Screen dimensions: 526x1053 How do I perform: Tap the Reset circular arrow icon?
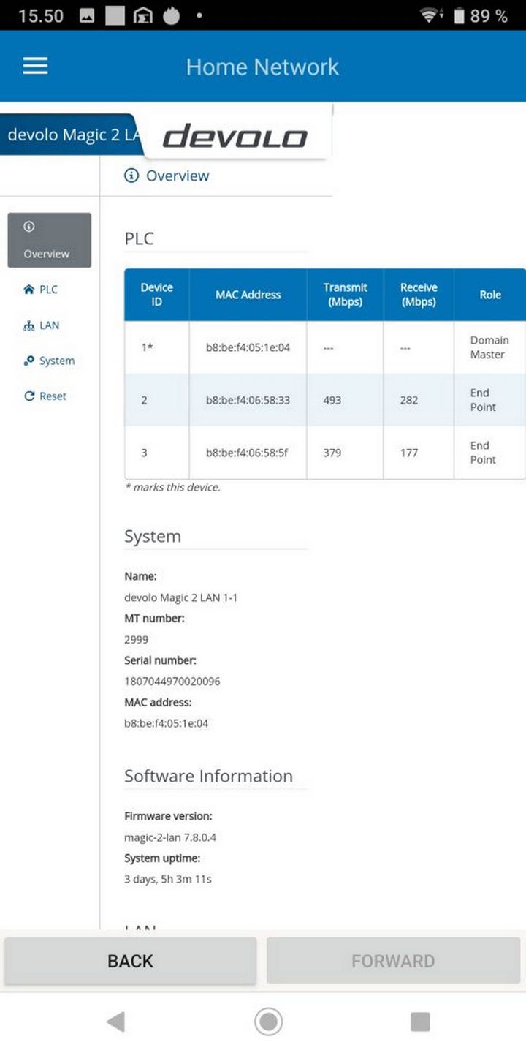click(29, 396)
